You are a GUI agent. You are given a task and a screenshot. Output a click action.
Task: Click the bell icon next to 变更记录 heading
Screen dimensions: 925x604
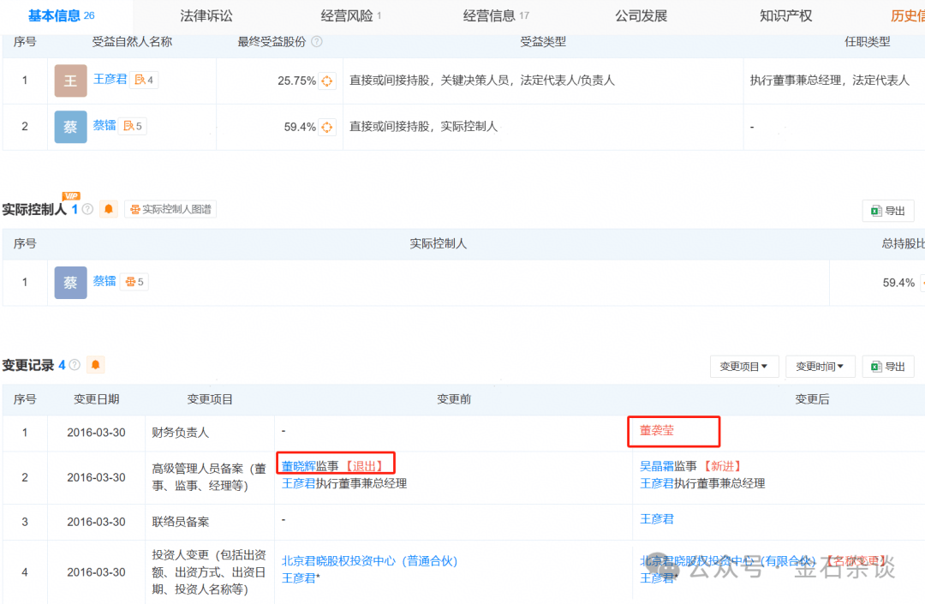click(x=95, y=364)
